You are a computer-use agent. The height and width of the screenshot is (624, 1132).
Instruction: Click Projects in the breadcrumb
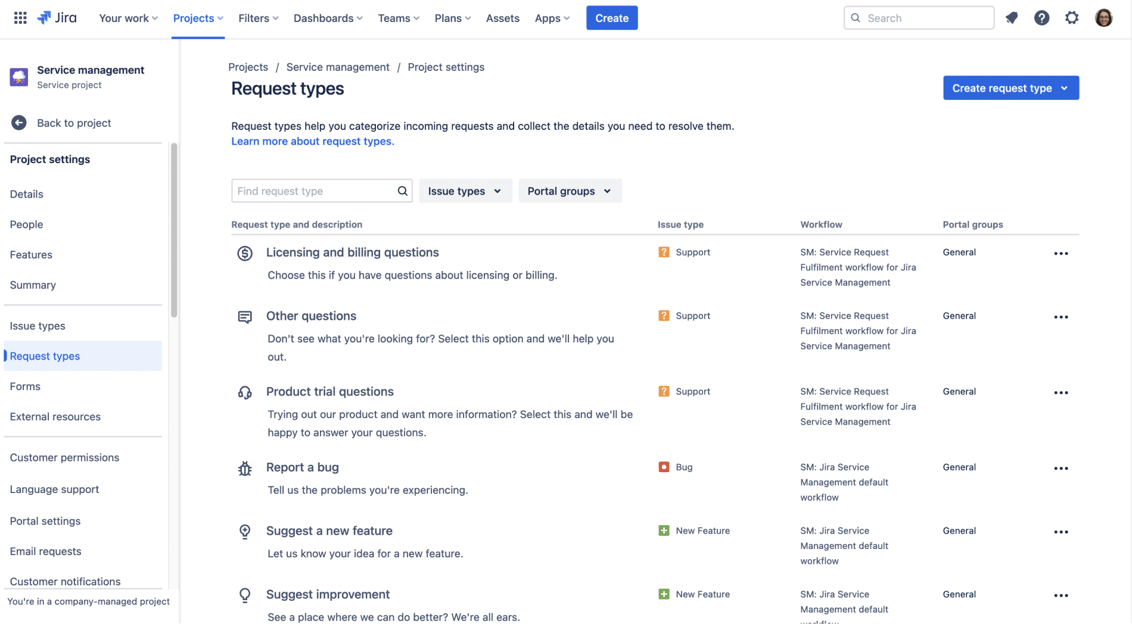248,67
